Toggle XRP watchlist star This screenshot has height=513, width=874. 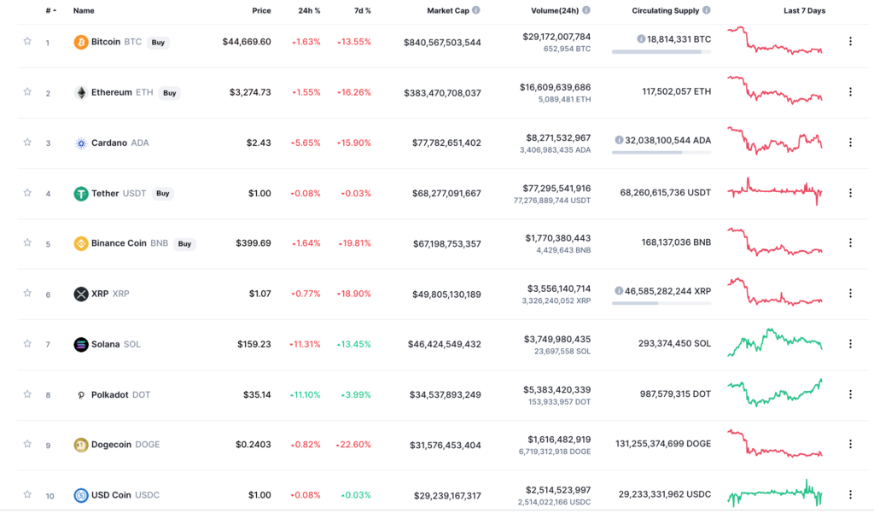click(x=26, y=294)
